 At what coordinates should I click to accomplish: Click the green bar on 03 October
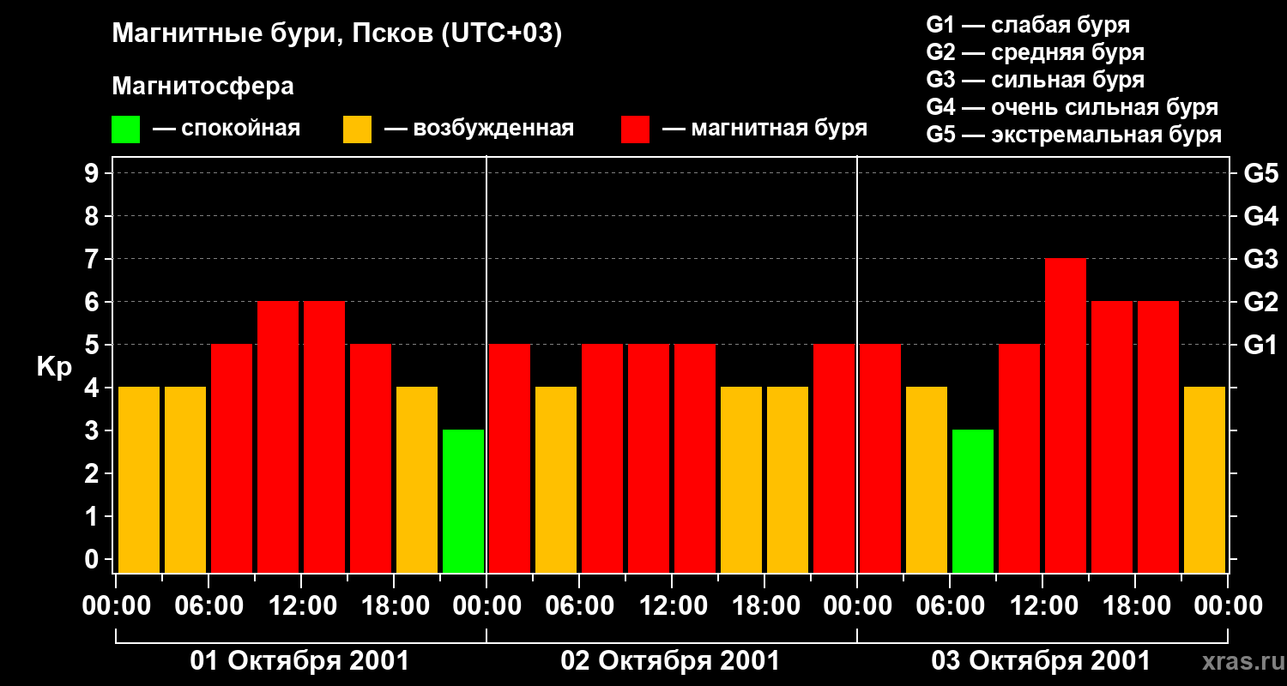973,501
